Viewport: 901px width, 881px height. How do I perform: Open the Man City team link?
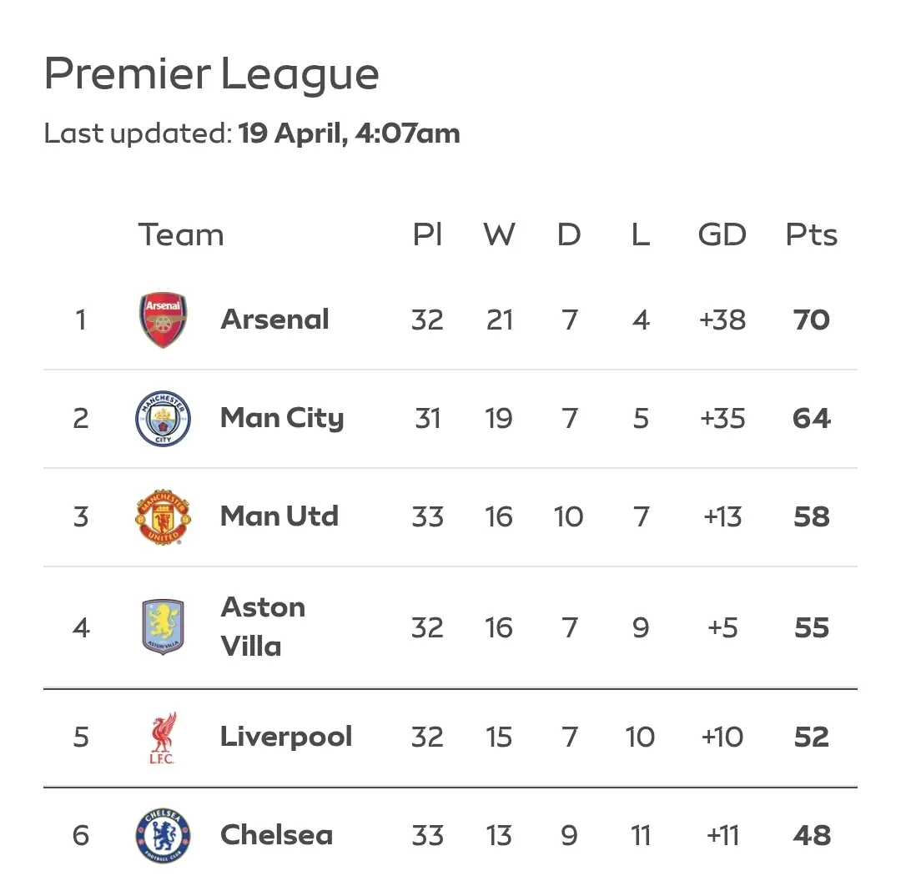point(281,418)
